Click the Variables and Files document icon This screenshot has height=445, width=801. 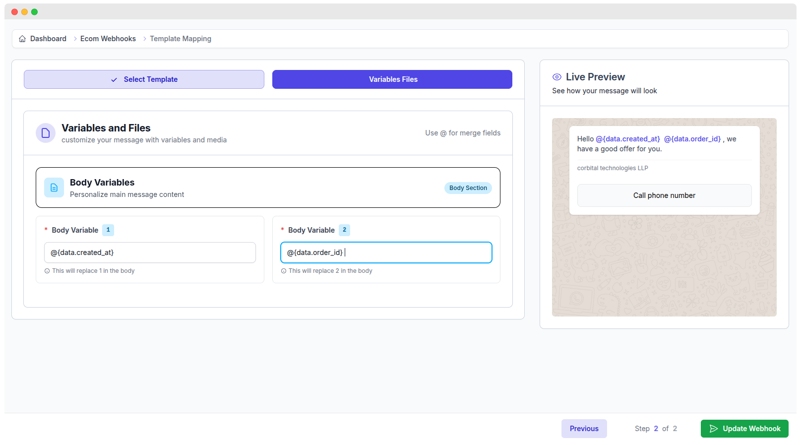[x=46, y=133]
